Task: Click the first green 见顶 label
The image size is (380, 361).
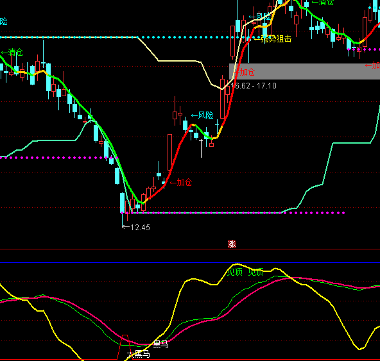Action: 234,272
